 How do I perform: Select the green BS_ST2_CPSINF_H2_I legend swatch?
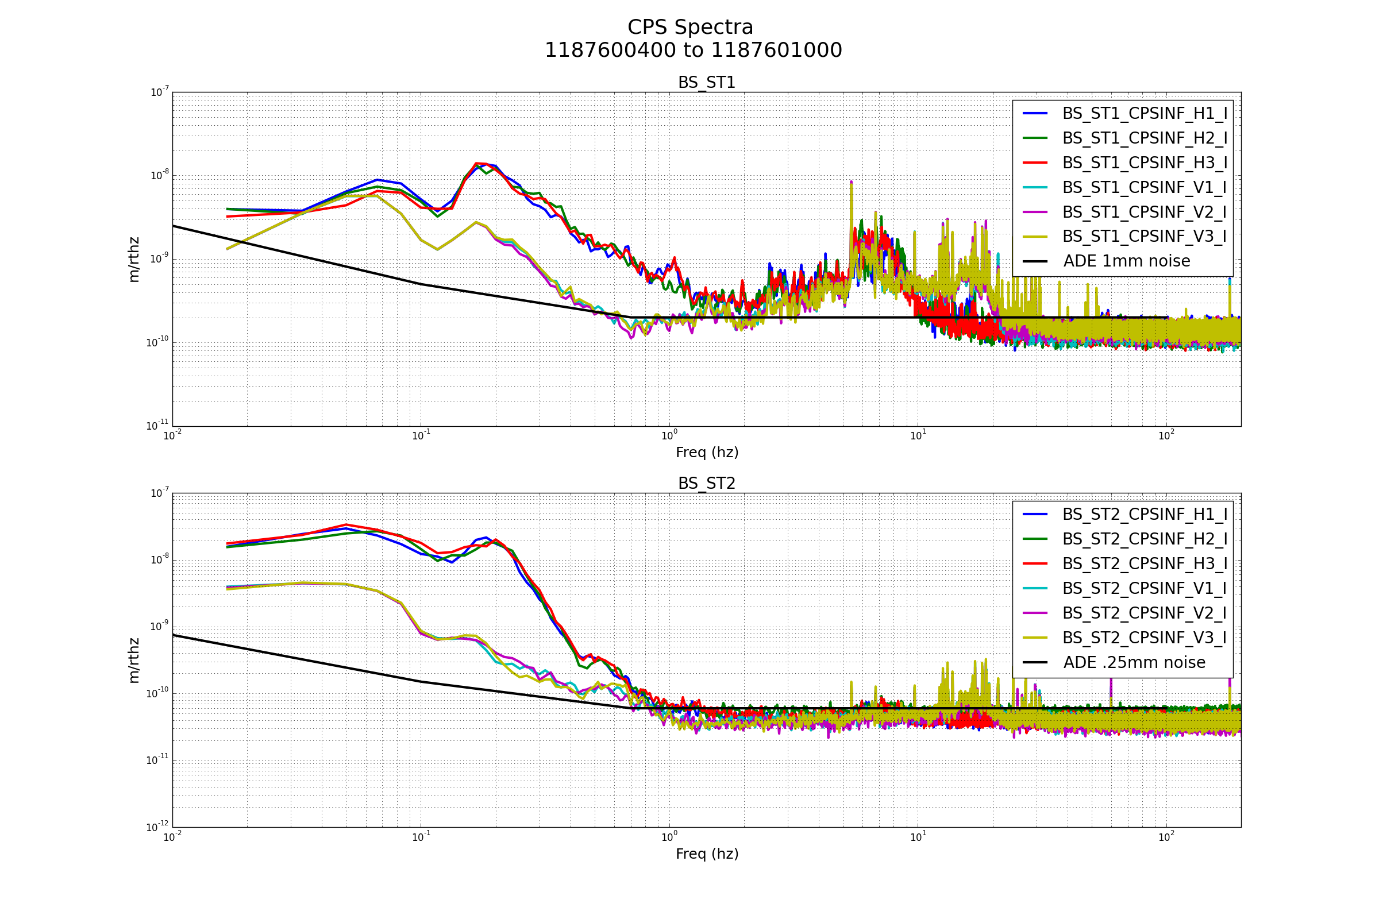(1035, 539)
